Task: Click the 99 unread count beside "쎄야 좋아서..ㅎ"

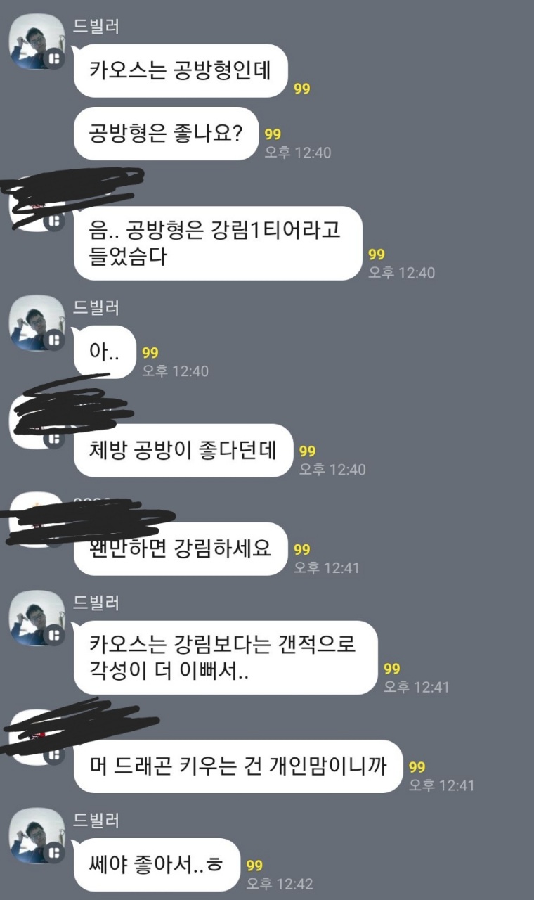Action: click(x=254, y=866)
